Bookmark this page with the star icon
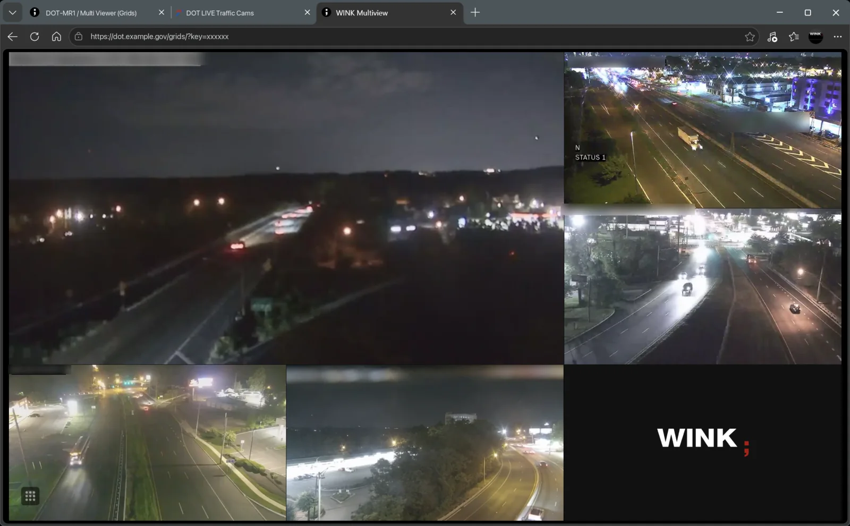The height and width of the screenshot is (526, 850). 750,37
